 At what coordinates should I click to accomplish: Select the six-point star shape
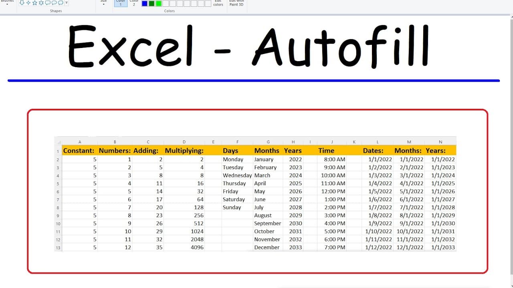coord(41,3)
